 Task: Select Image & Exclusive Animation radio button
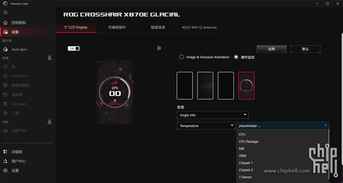(182, 57)
